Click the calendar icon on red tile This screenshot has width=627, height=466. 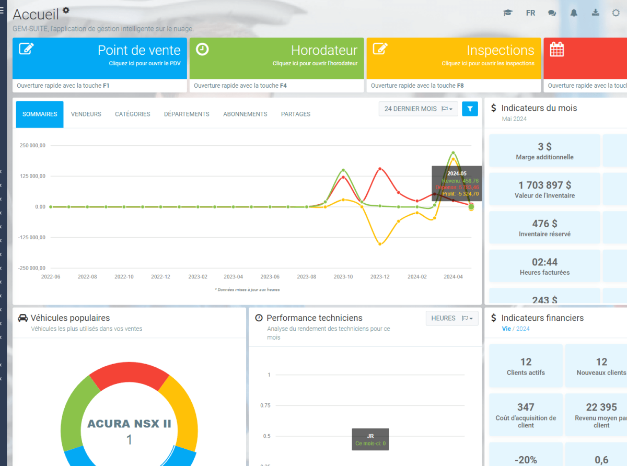(x=557, y=49)
